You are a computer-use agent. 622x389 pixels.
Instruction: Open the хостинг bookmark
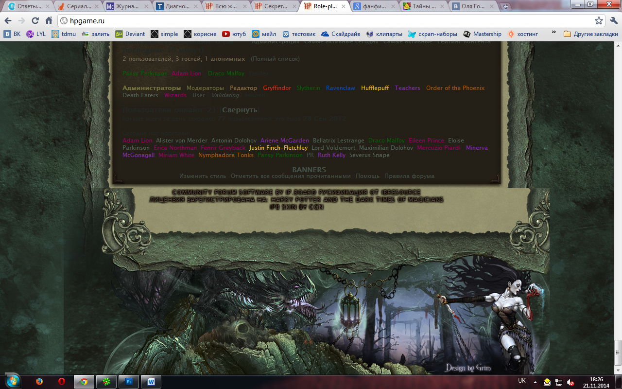pyautogui.click(x=523, y=34)
